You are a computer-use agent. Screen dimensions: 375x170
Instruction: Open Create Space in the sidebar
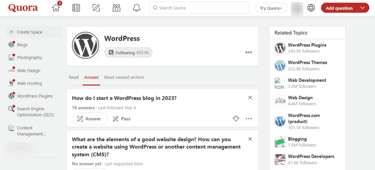point(29,32)
